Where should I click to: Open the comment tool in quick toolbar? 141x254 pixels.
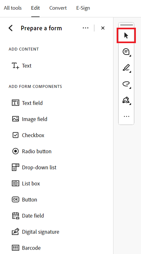(126, 52)
